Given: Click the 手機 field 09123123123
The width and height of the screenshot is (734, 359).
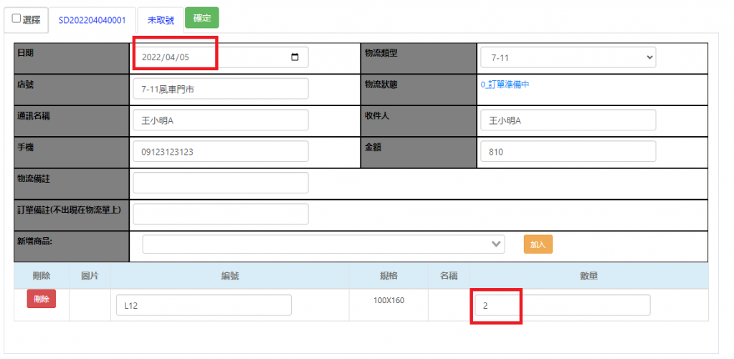Looking at the screenshot, I should click(221, 151).
